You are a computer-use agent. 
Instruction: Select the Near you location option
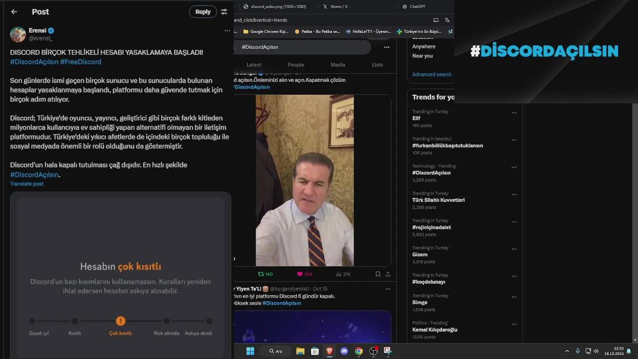point(422,56)
